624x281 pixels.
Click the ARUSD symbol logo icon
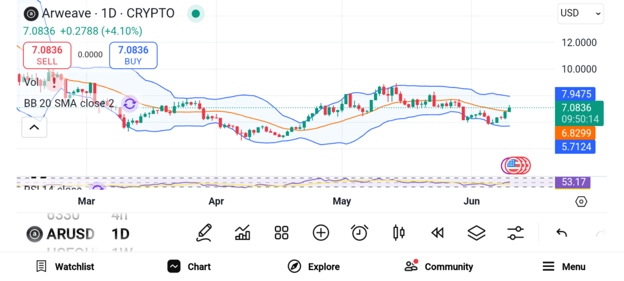point(35,233)
